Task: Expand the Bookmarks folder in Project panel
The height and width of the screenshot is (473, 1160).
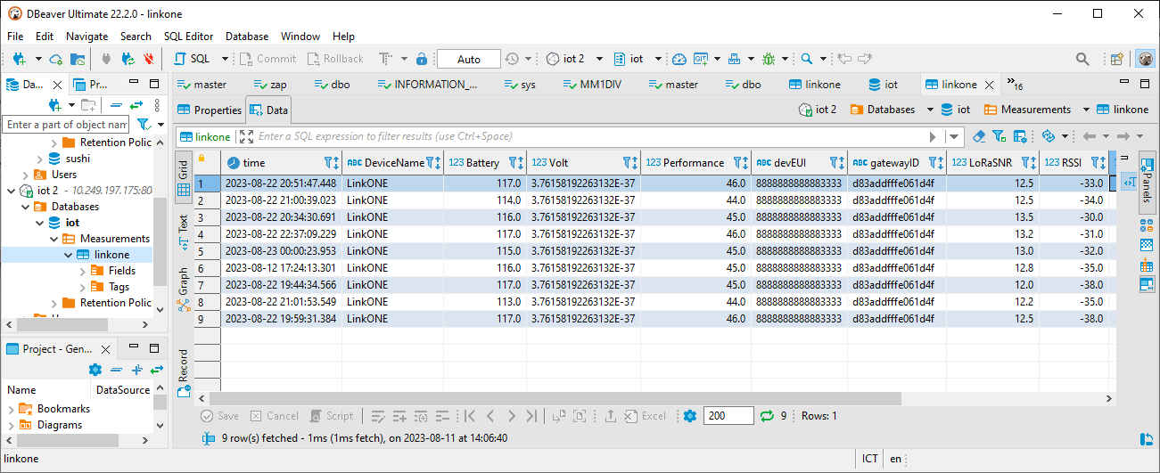Action: tap(12, 409)
